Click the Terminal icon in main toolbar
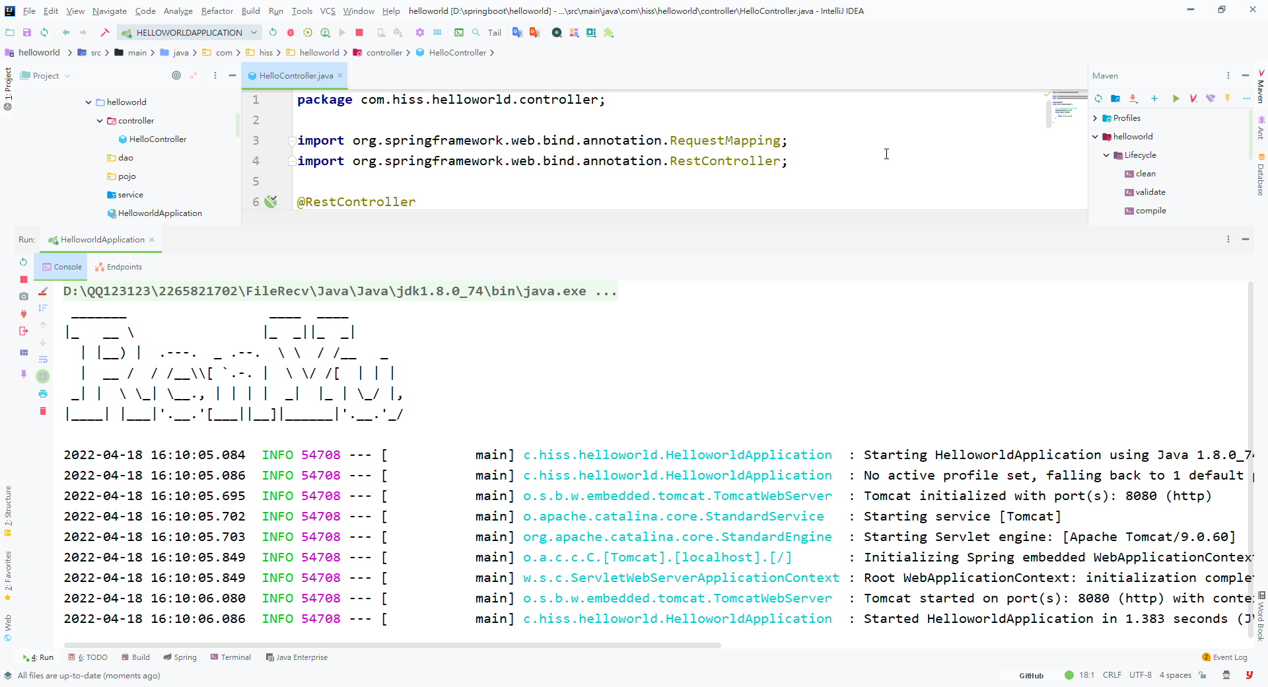 pyautogui.click(x=459, y=32)
